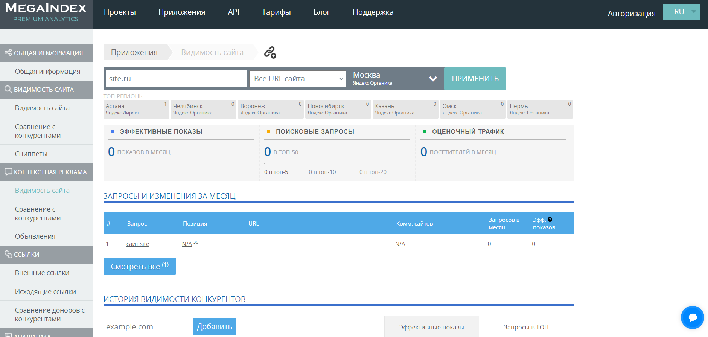Select the Астана Яндекс Директ region
708x337 pixels.
pyautogui.click(x=136, y=109)
